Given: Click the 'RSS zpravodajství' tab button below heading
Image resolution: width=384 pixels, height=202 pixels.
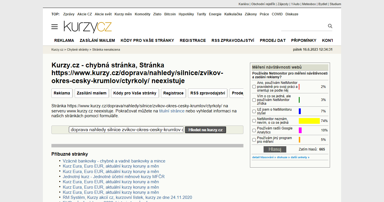Looking at the screenshot, I should click(x=208, y=93).
